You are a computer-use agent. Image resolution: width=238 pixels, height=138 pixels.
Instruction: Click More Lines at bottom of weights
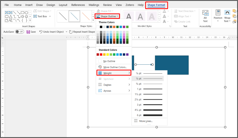tap(145, 121)
